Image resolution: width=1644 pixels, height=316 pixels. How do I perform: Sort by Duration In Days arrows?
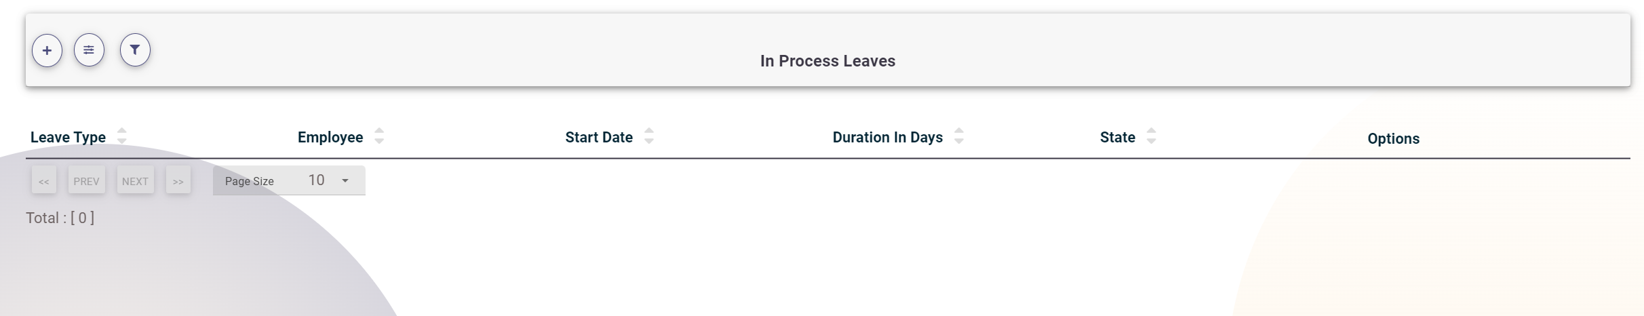(959, 136)
